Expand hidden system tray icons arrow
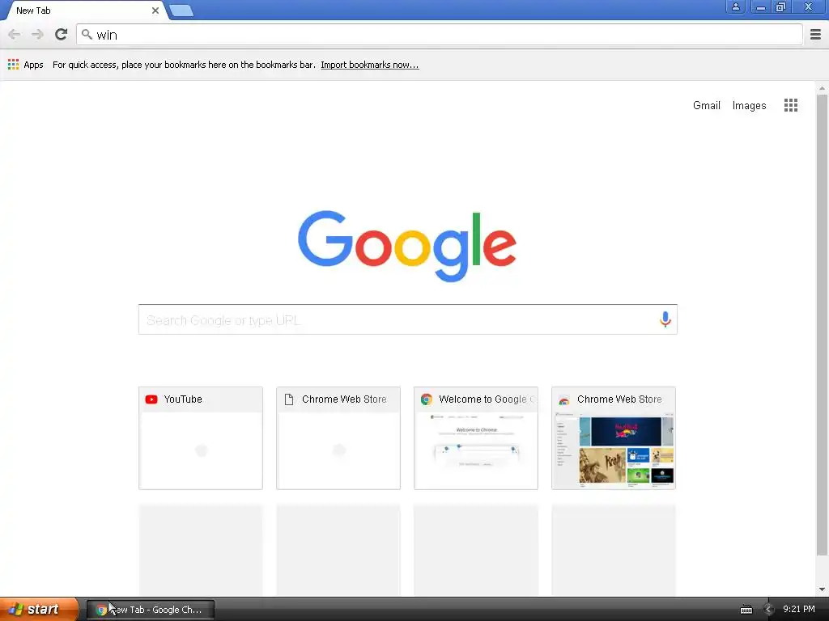 [x=768, y=610]
